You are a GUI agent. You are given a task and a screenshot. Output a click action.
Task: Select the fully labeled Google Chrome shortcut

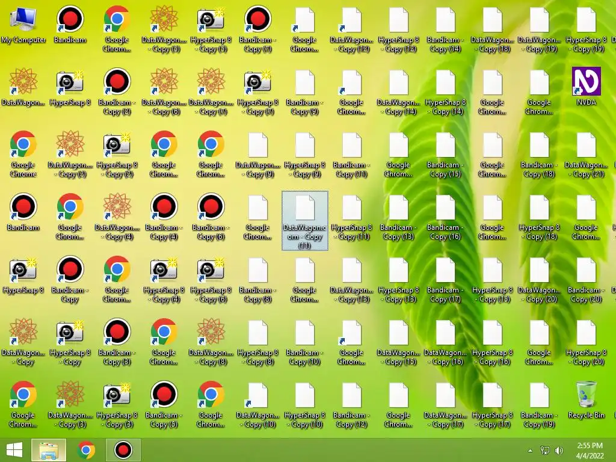coord(23,155)
